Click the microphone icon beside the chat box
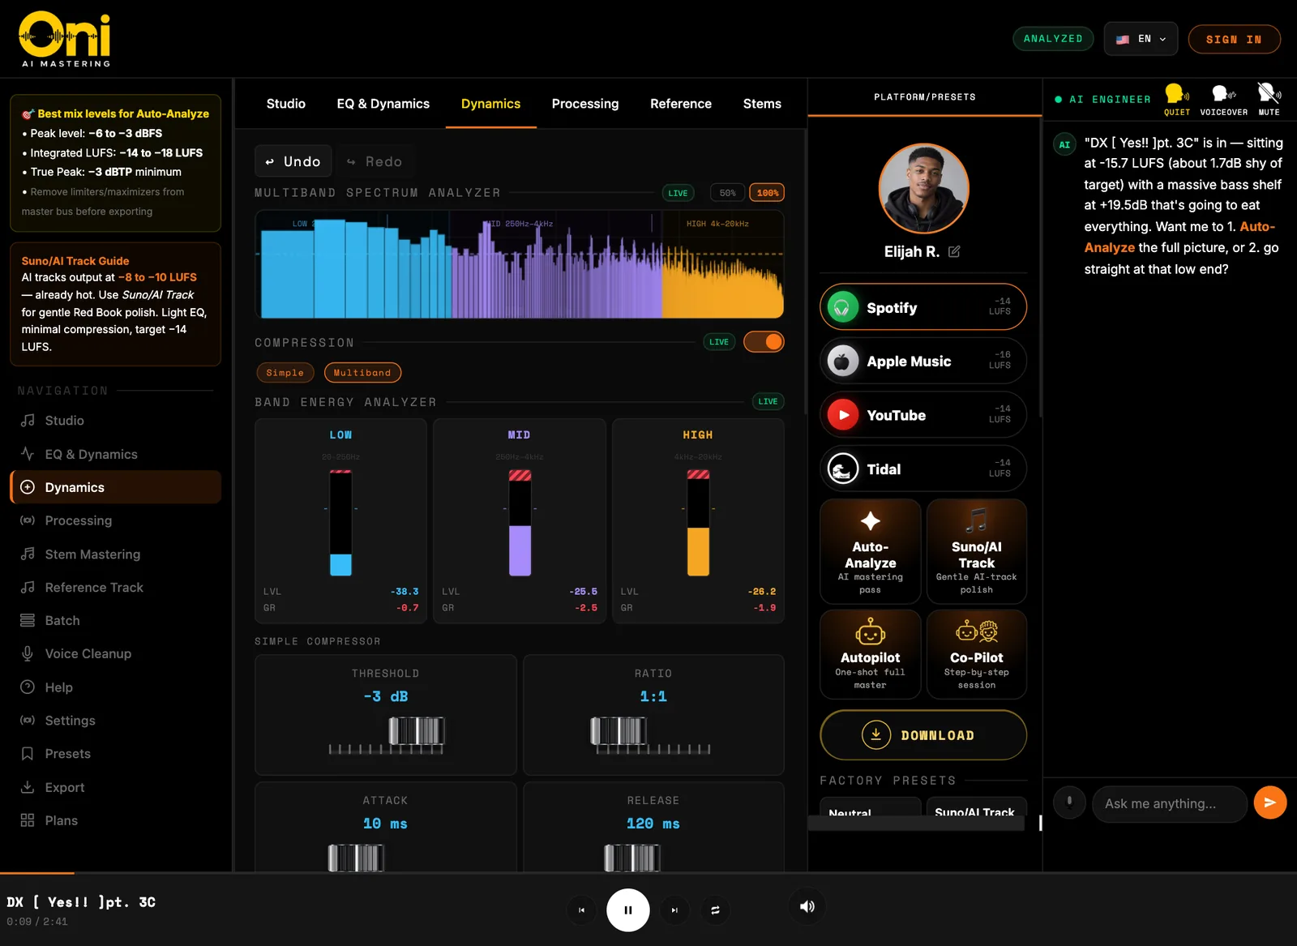1297x946 pixels. pos(1069,803)
